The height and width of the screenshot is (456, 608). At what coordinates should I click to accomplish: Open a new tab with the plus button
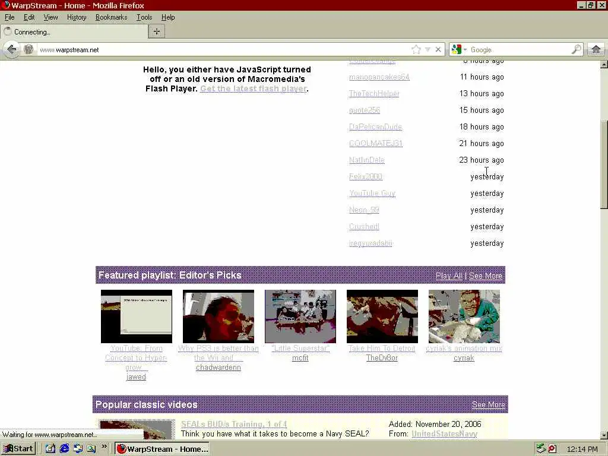click(x=157, y=31)
